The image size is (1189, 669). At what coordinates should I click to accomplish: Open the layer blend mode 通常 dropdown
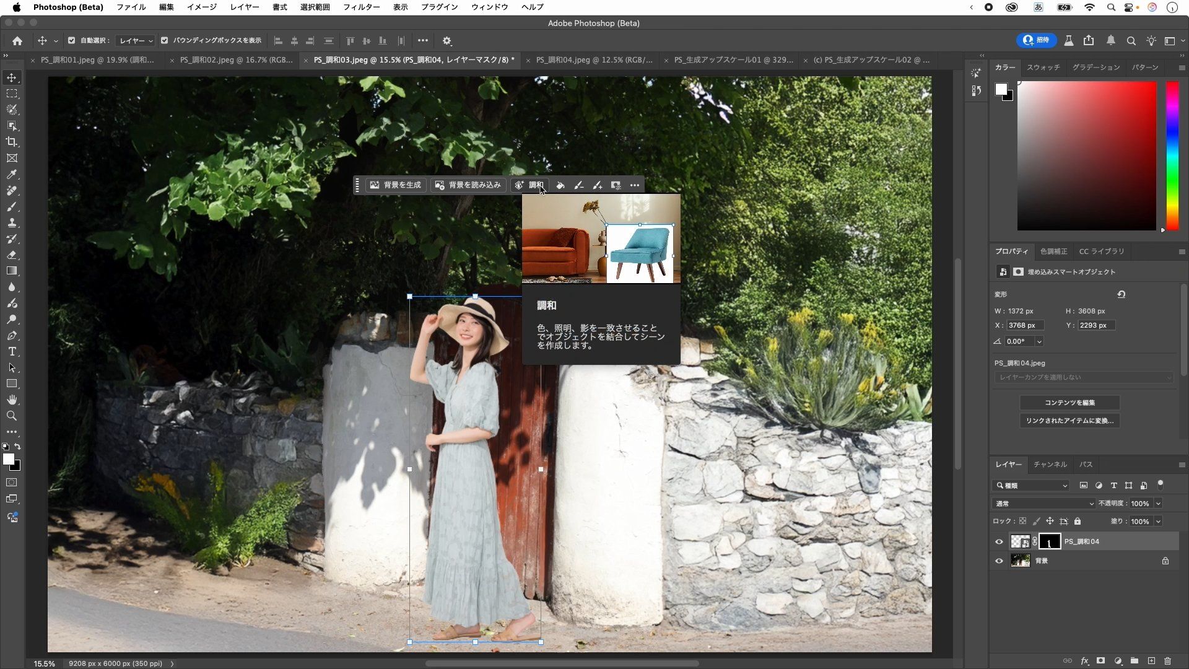1044,504
